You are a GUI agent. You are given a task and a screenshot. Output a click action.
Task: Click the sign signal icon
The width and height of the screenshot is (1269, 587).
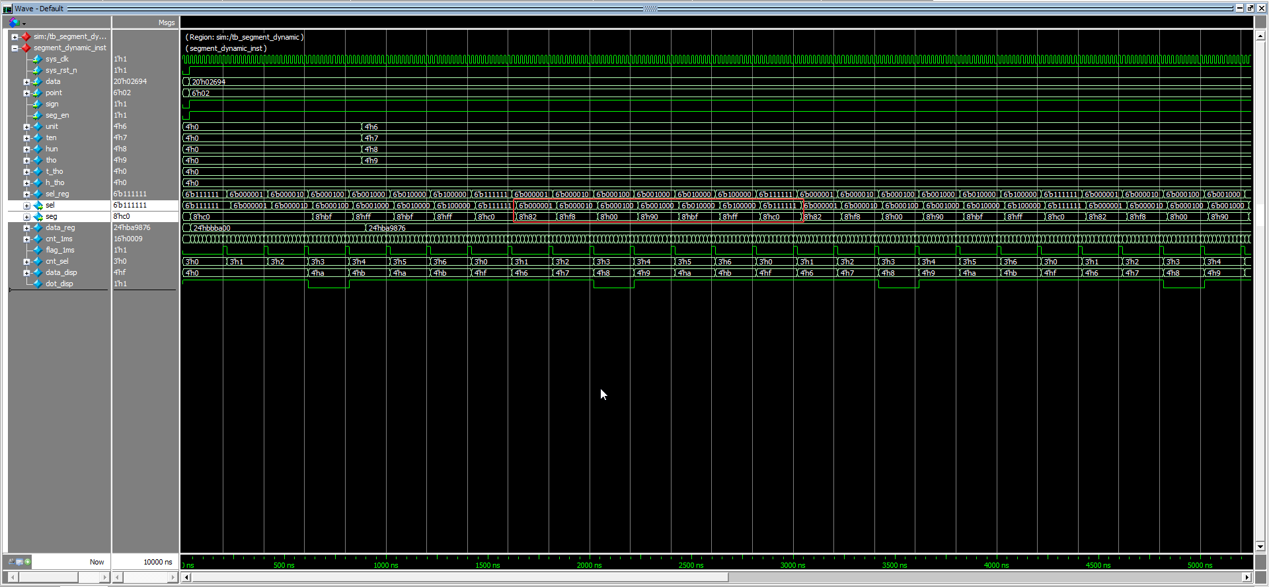38,104
